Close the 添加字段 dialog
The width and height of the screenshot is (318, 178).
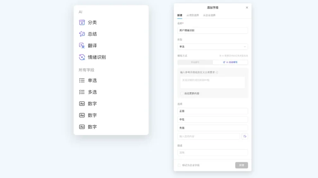click(x=247, y=7)
